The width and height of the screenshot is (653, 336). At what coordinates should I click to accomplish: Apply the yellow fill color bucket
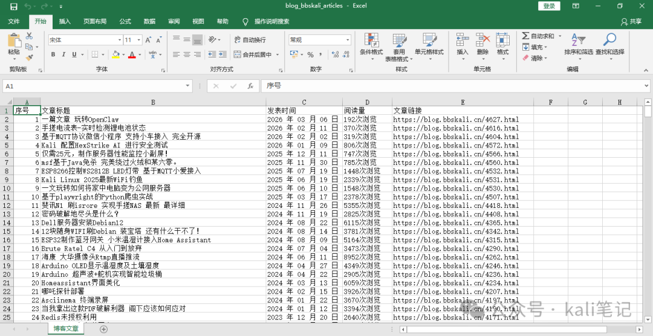pos(115,54)
